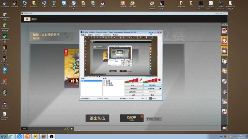The height and width of the screenshot is (139, 248).
Task: Switch to OBS via its taskbar icon
Action: [x=51, y=136]
